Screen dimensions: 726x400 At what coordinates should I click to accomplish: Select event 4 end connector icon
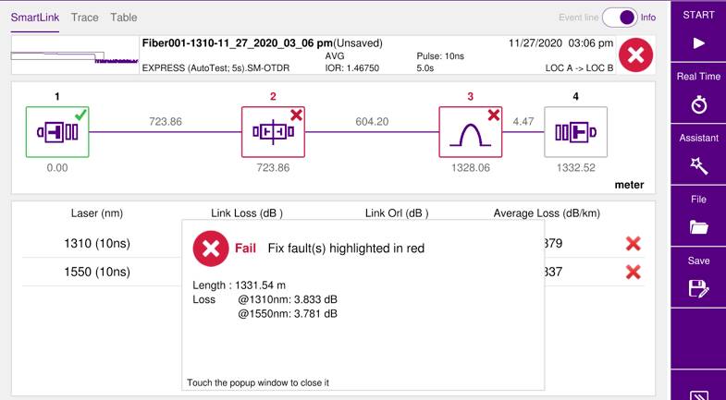click(575, 132)
